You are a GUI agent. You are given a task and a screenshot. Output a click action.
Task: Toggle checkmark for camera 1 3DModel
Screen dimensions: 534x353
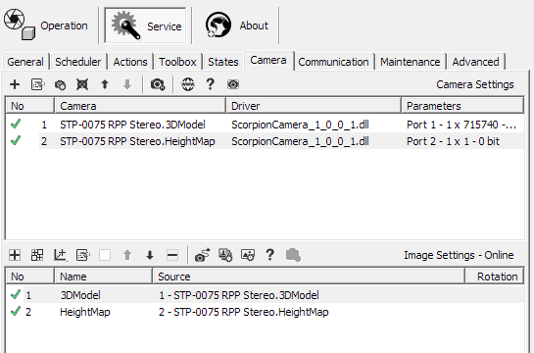(16, 124)
